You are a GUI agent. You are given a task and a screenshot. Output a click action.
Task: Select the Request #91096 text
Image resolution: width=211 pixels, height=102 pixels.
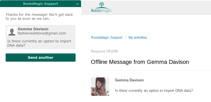coord(105,51)
